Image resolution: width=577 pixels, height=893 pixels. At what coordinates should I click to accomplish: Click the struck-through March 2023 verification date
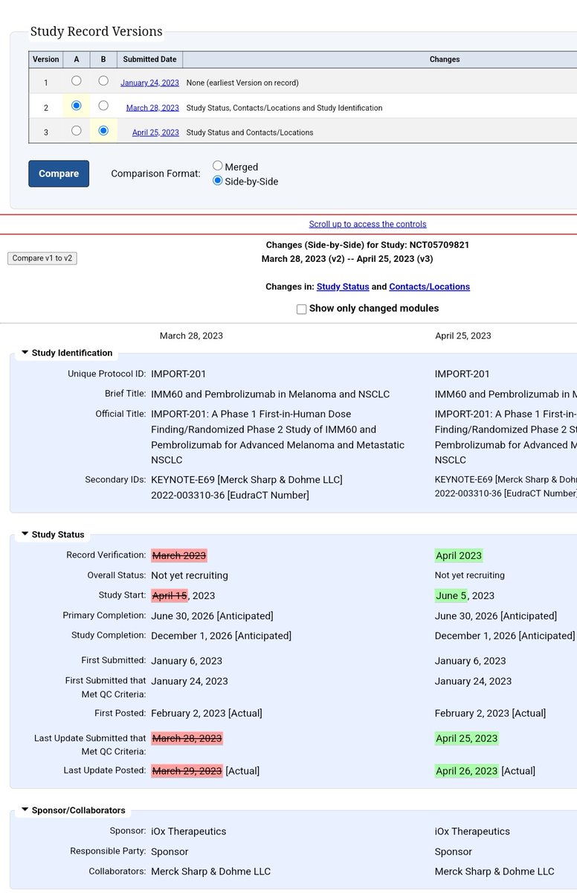(x=178, y=555)
